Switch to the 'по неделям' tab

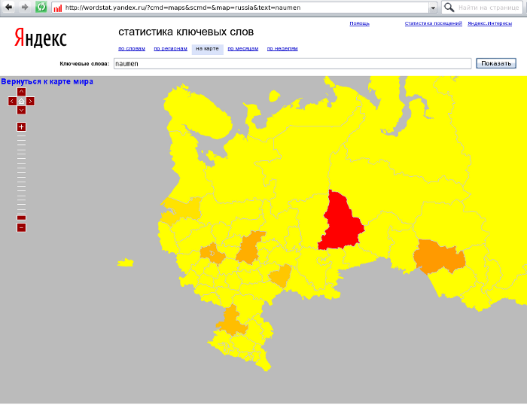(282, 49)
